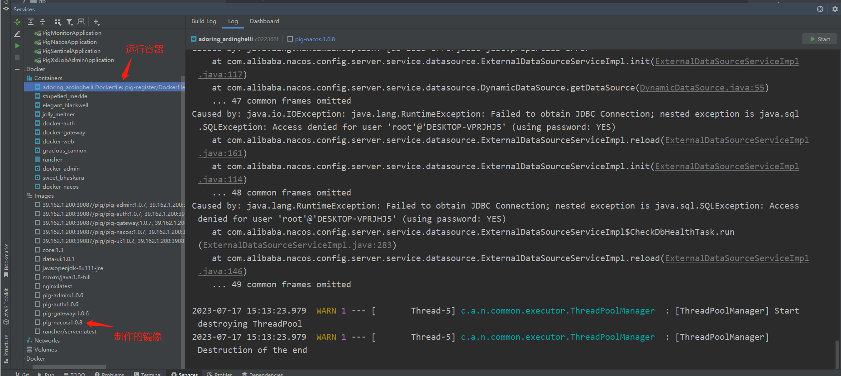Image resolution: width=841 pixels, height=376 pixels.
Task: Open the .java:161 stack trace link
Action: pyautogui.click(x=220, y=153)
